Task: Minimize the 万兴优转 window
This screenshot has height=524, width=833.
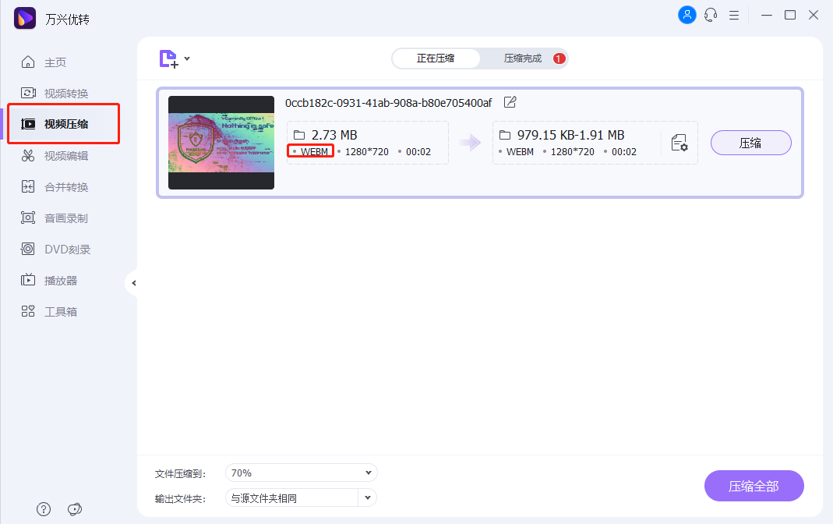Action: click(767, 16)
